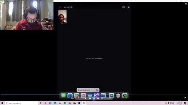Image resolution: width=188 pixels, height=105 pixels.
Task: Click the fast-forward button in media controls
Action: pyautogui.click(x=98, y=99)
